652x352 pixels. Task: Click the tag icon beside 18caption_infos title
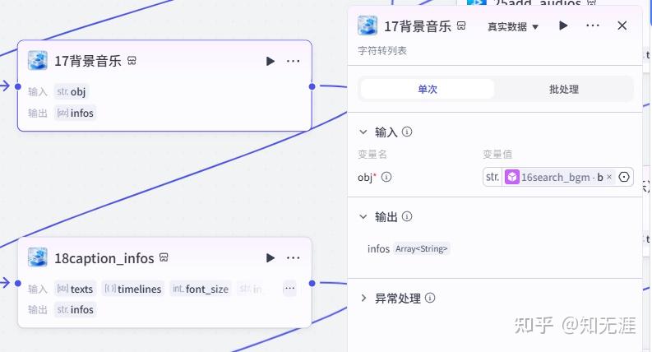point(164,257)
